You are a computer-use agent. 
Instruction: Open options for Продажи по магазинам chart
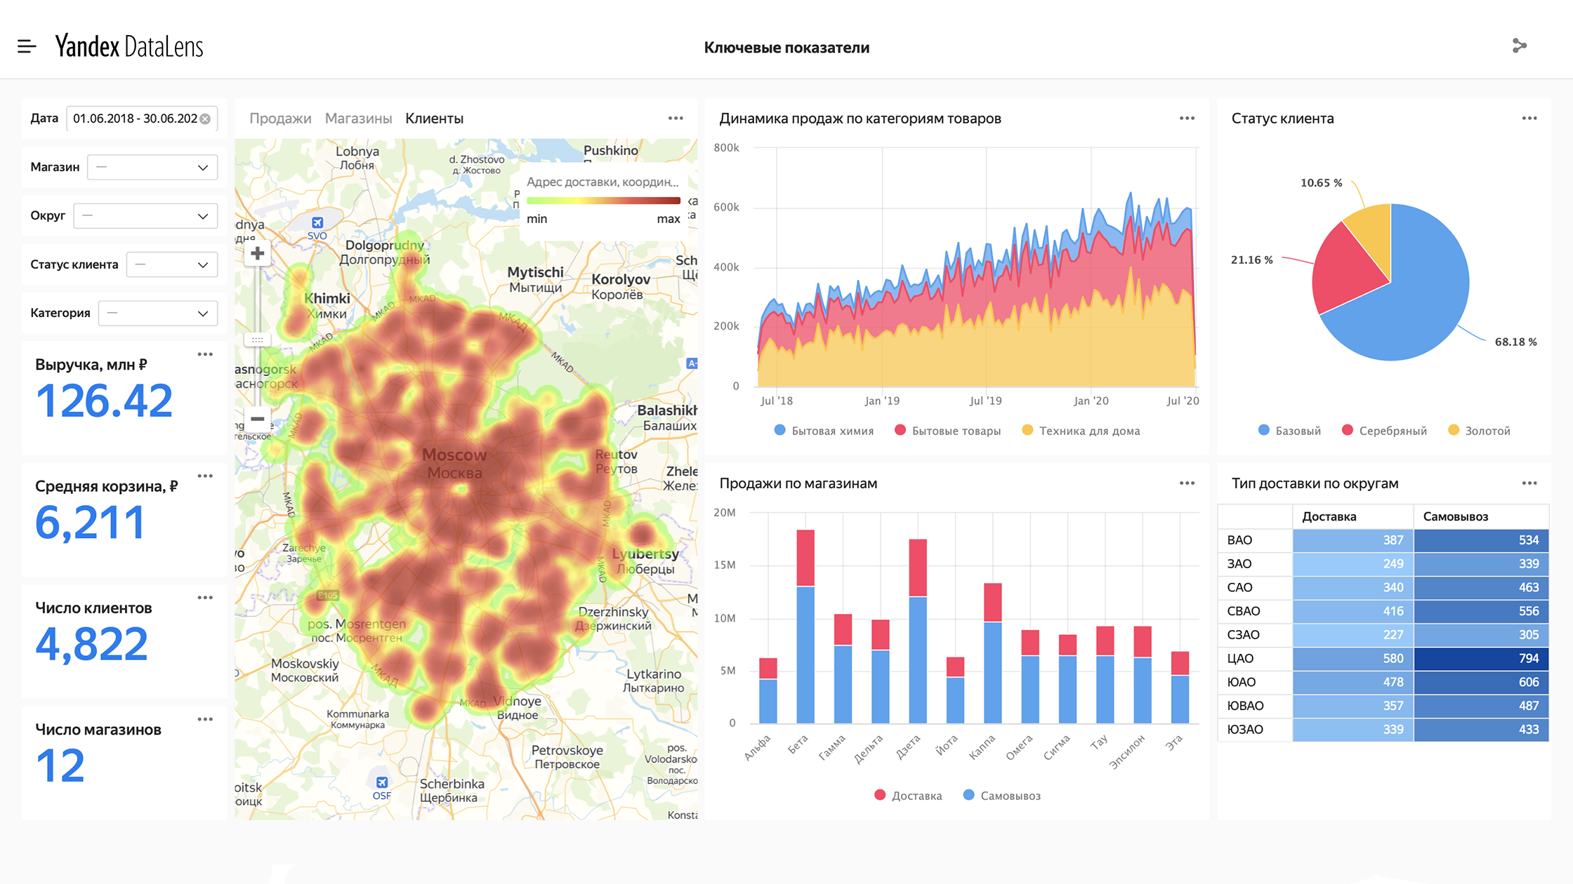coord(1187,483)
